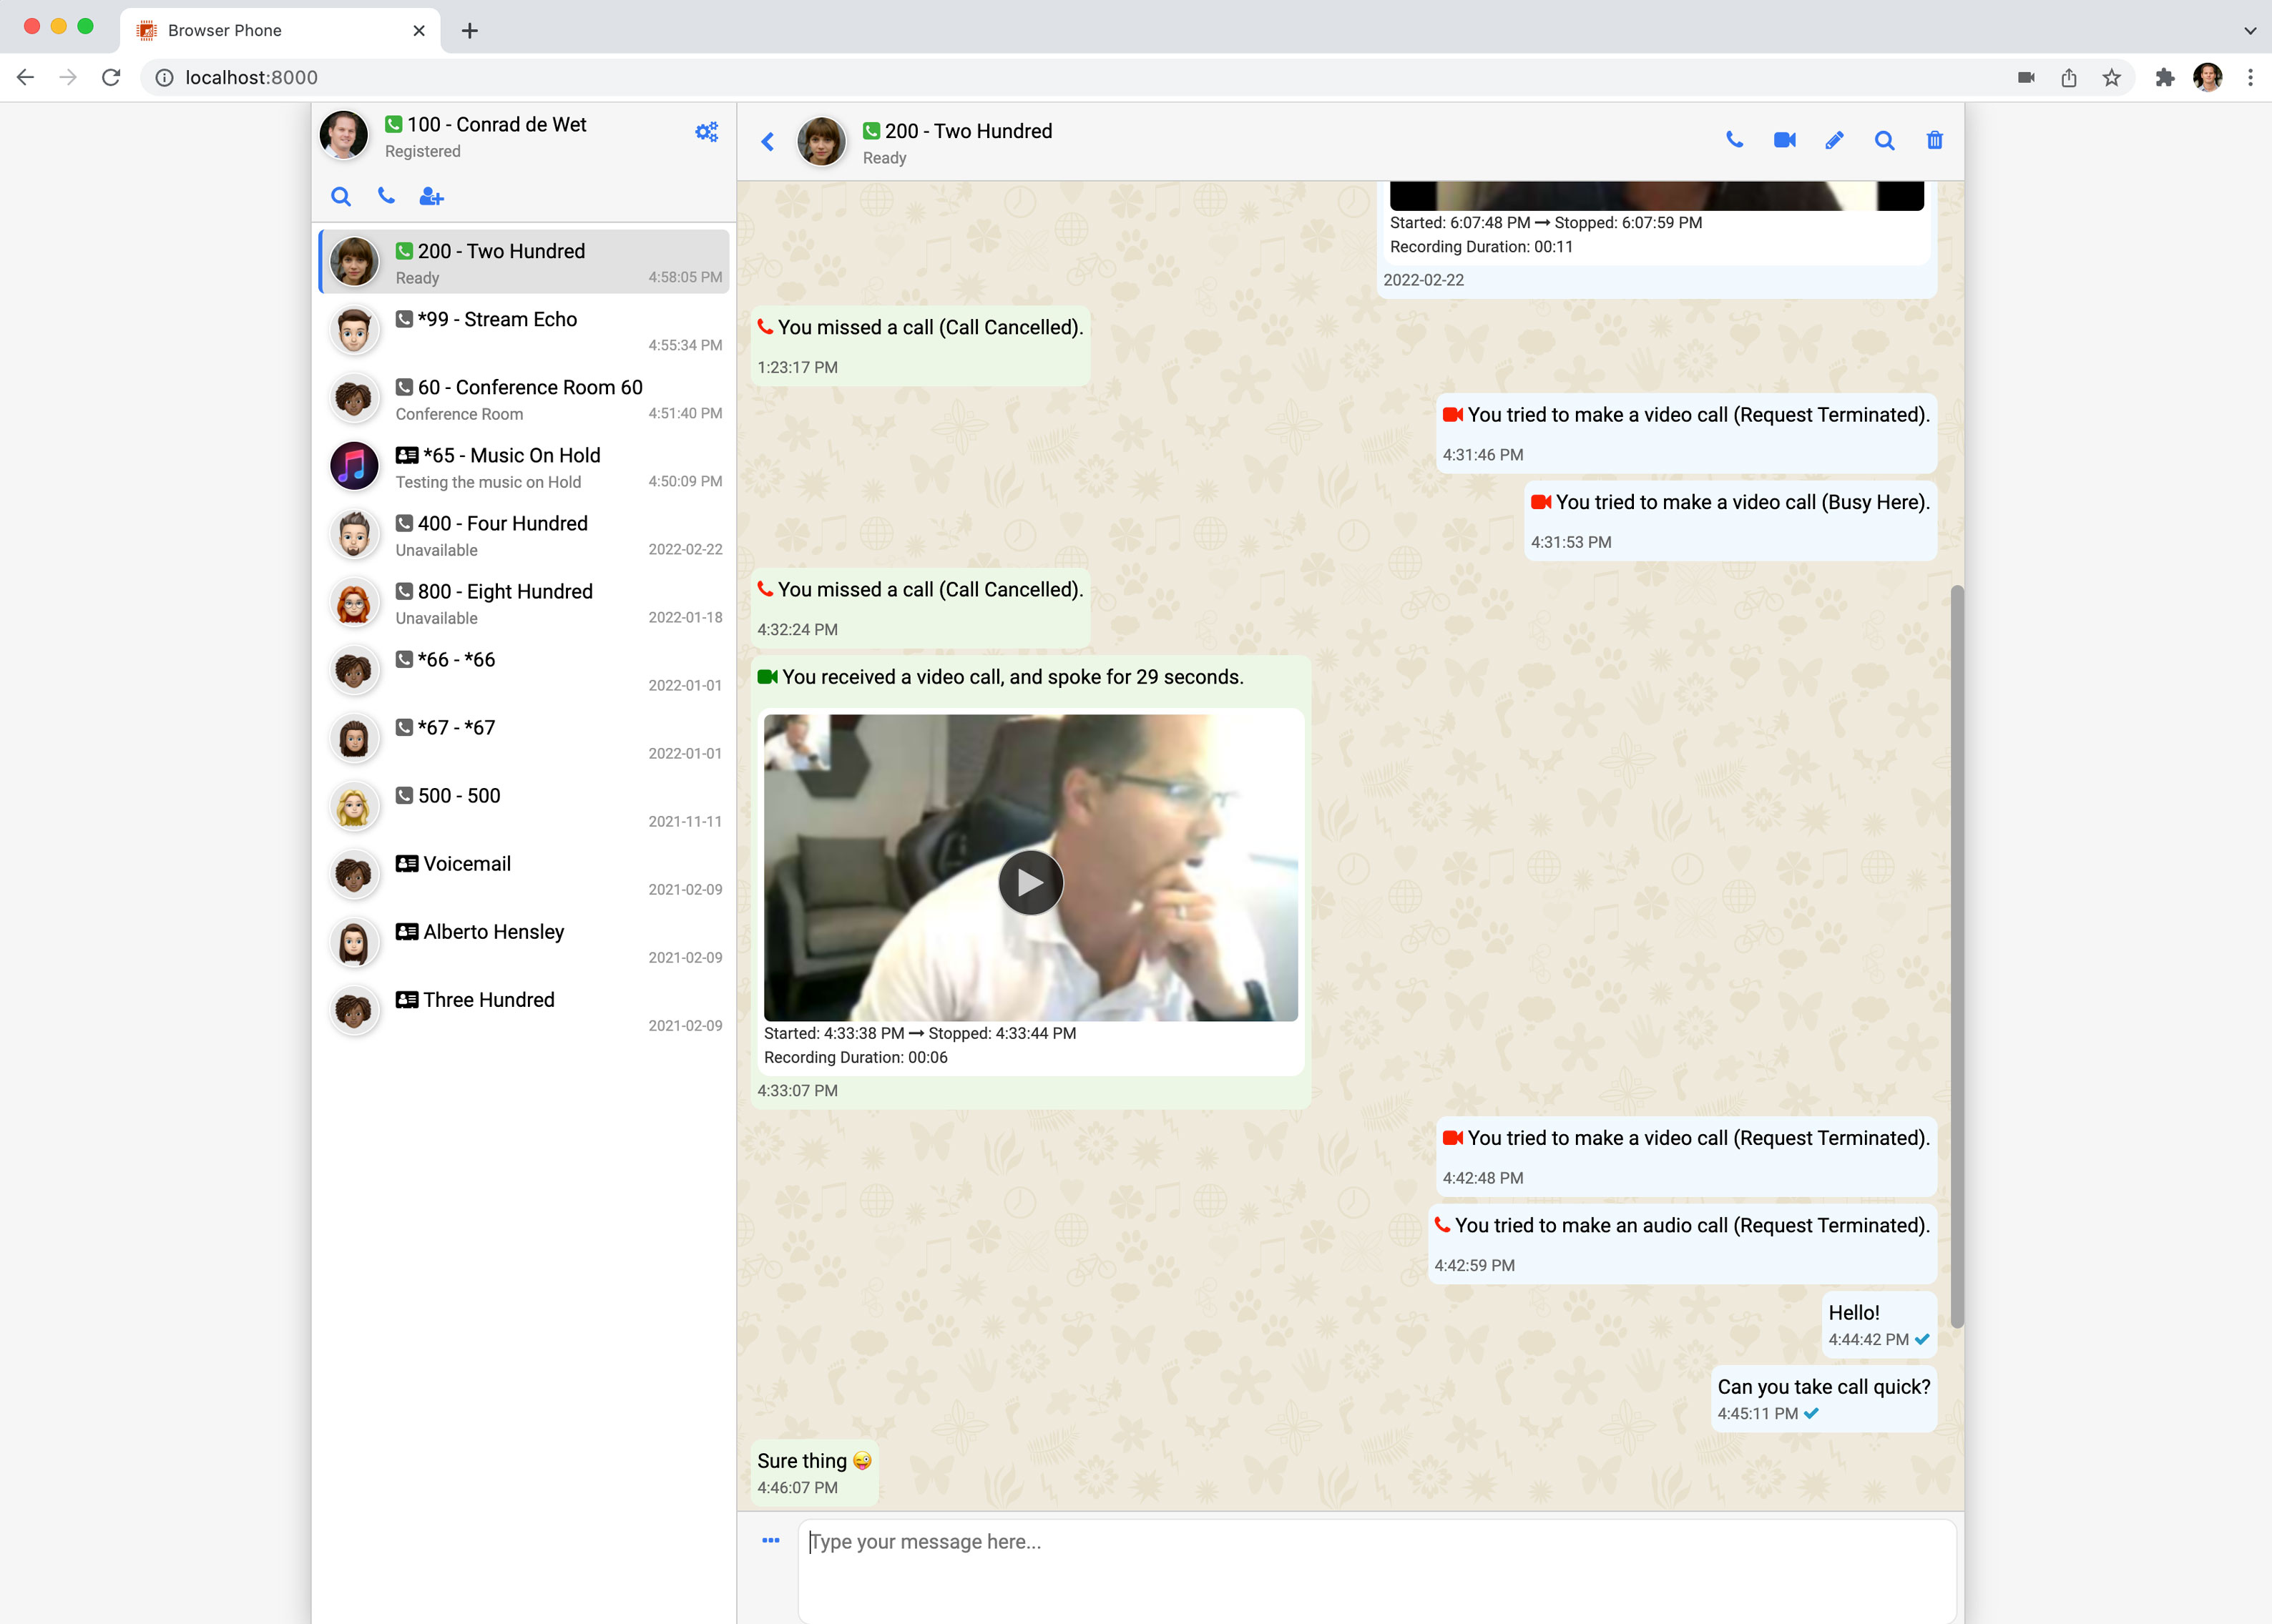This screenshot has height=1624, width=2272.
Task: Open search in conversation header
Action: pos(1884,140)
